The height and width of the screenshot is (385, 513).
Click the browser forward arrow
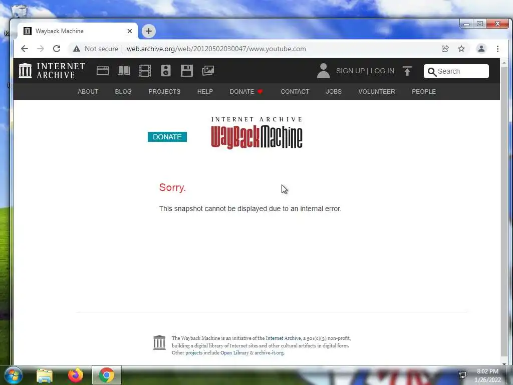pos(40,49)
